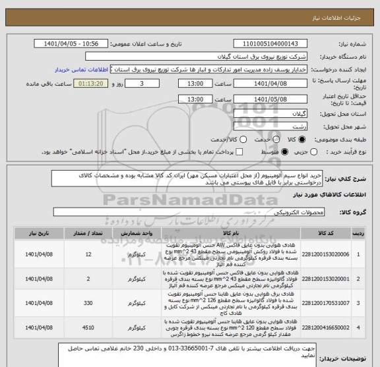Click the جزئیات اطلاعات نیاز header title
The width and height of the screenshot is (380, 367).
[x=336, y=18]
